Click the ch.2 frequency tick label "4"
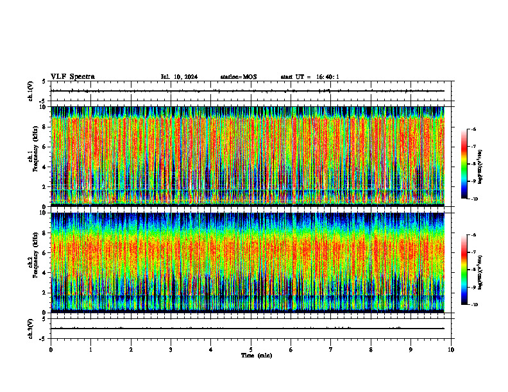 click(x=45, y=273)
